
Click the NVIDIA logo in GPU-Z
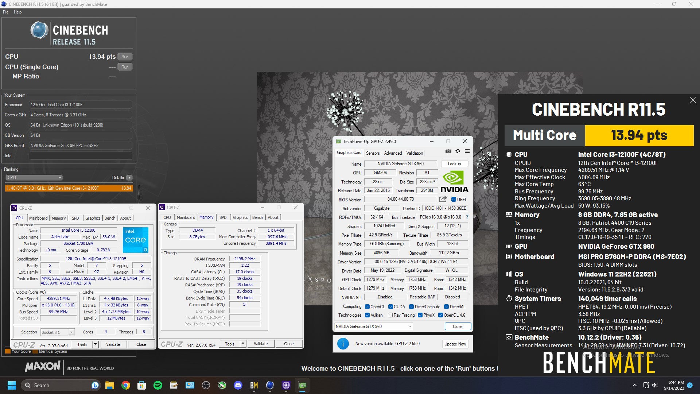point(454,181)
